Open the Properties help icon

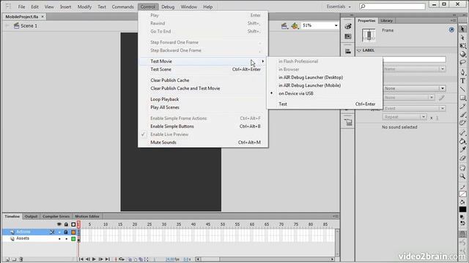pyautogui.click(x=451, y=30)
